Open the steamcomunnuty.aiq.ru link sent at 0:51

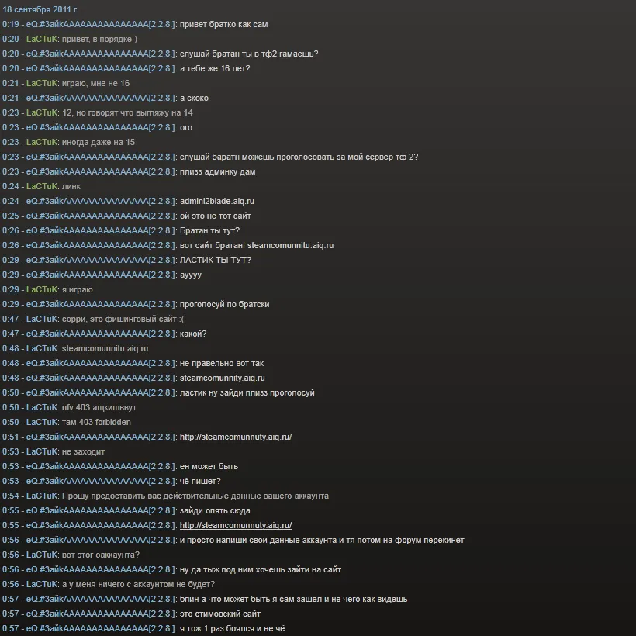click(236, 437)
